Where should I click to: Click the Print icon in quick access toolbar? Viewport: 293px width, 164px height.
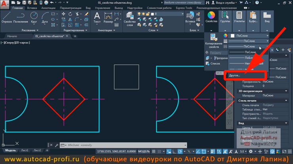46,3
